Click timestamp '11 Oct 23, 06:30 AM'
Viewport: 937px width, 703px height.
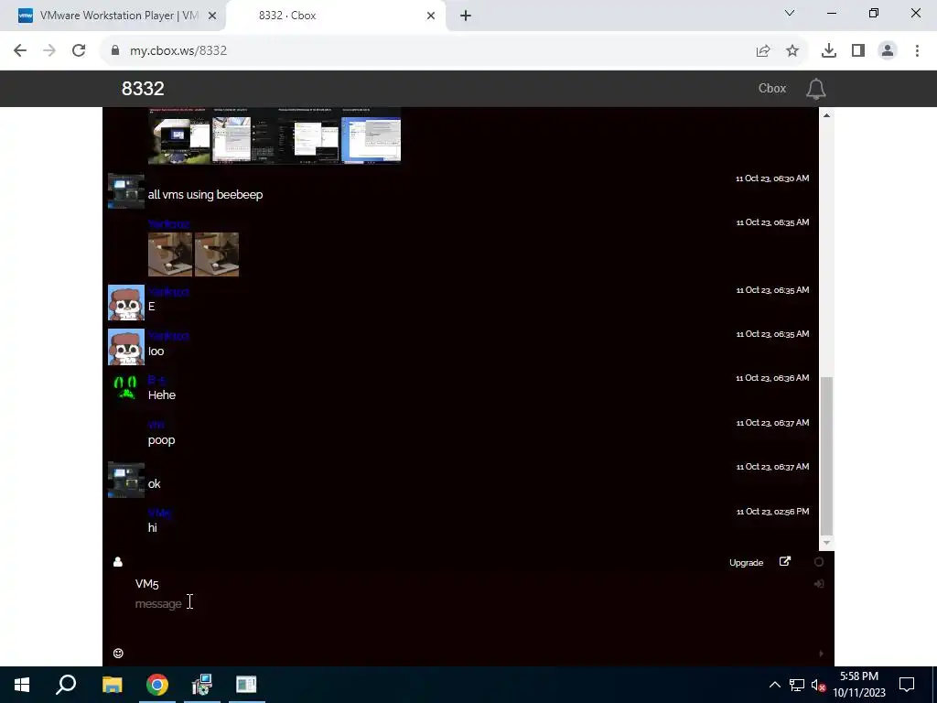(772, 178)
